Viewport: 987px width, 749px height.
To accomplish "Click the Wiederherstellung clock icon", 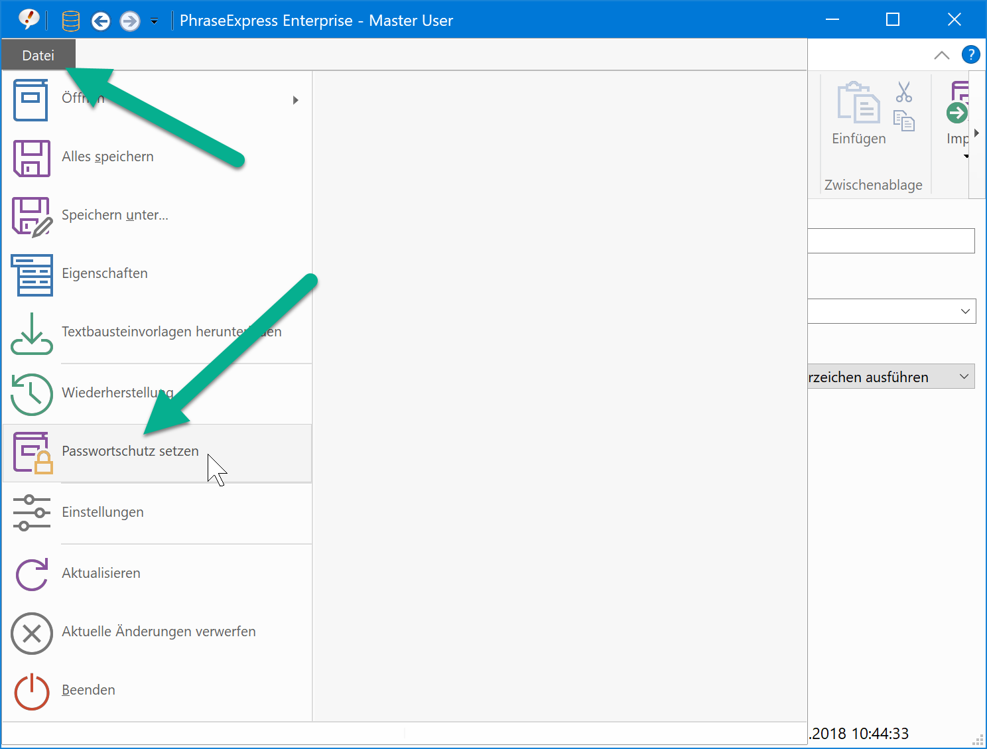I will 32,394.
